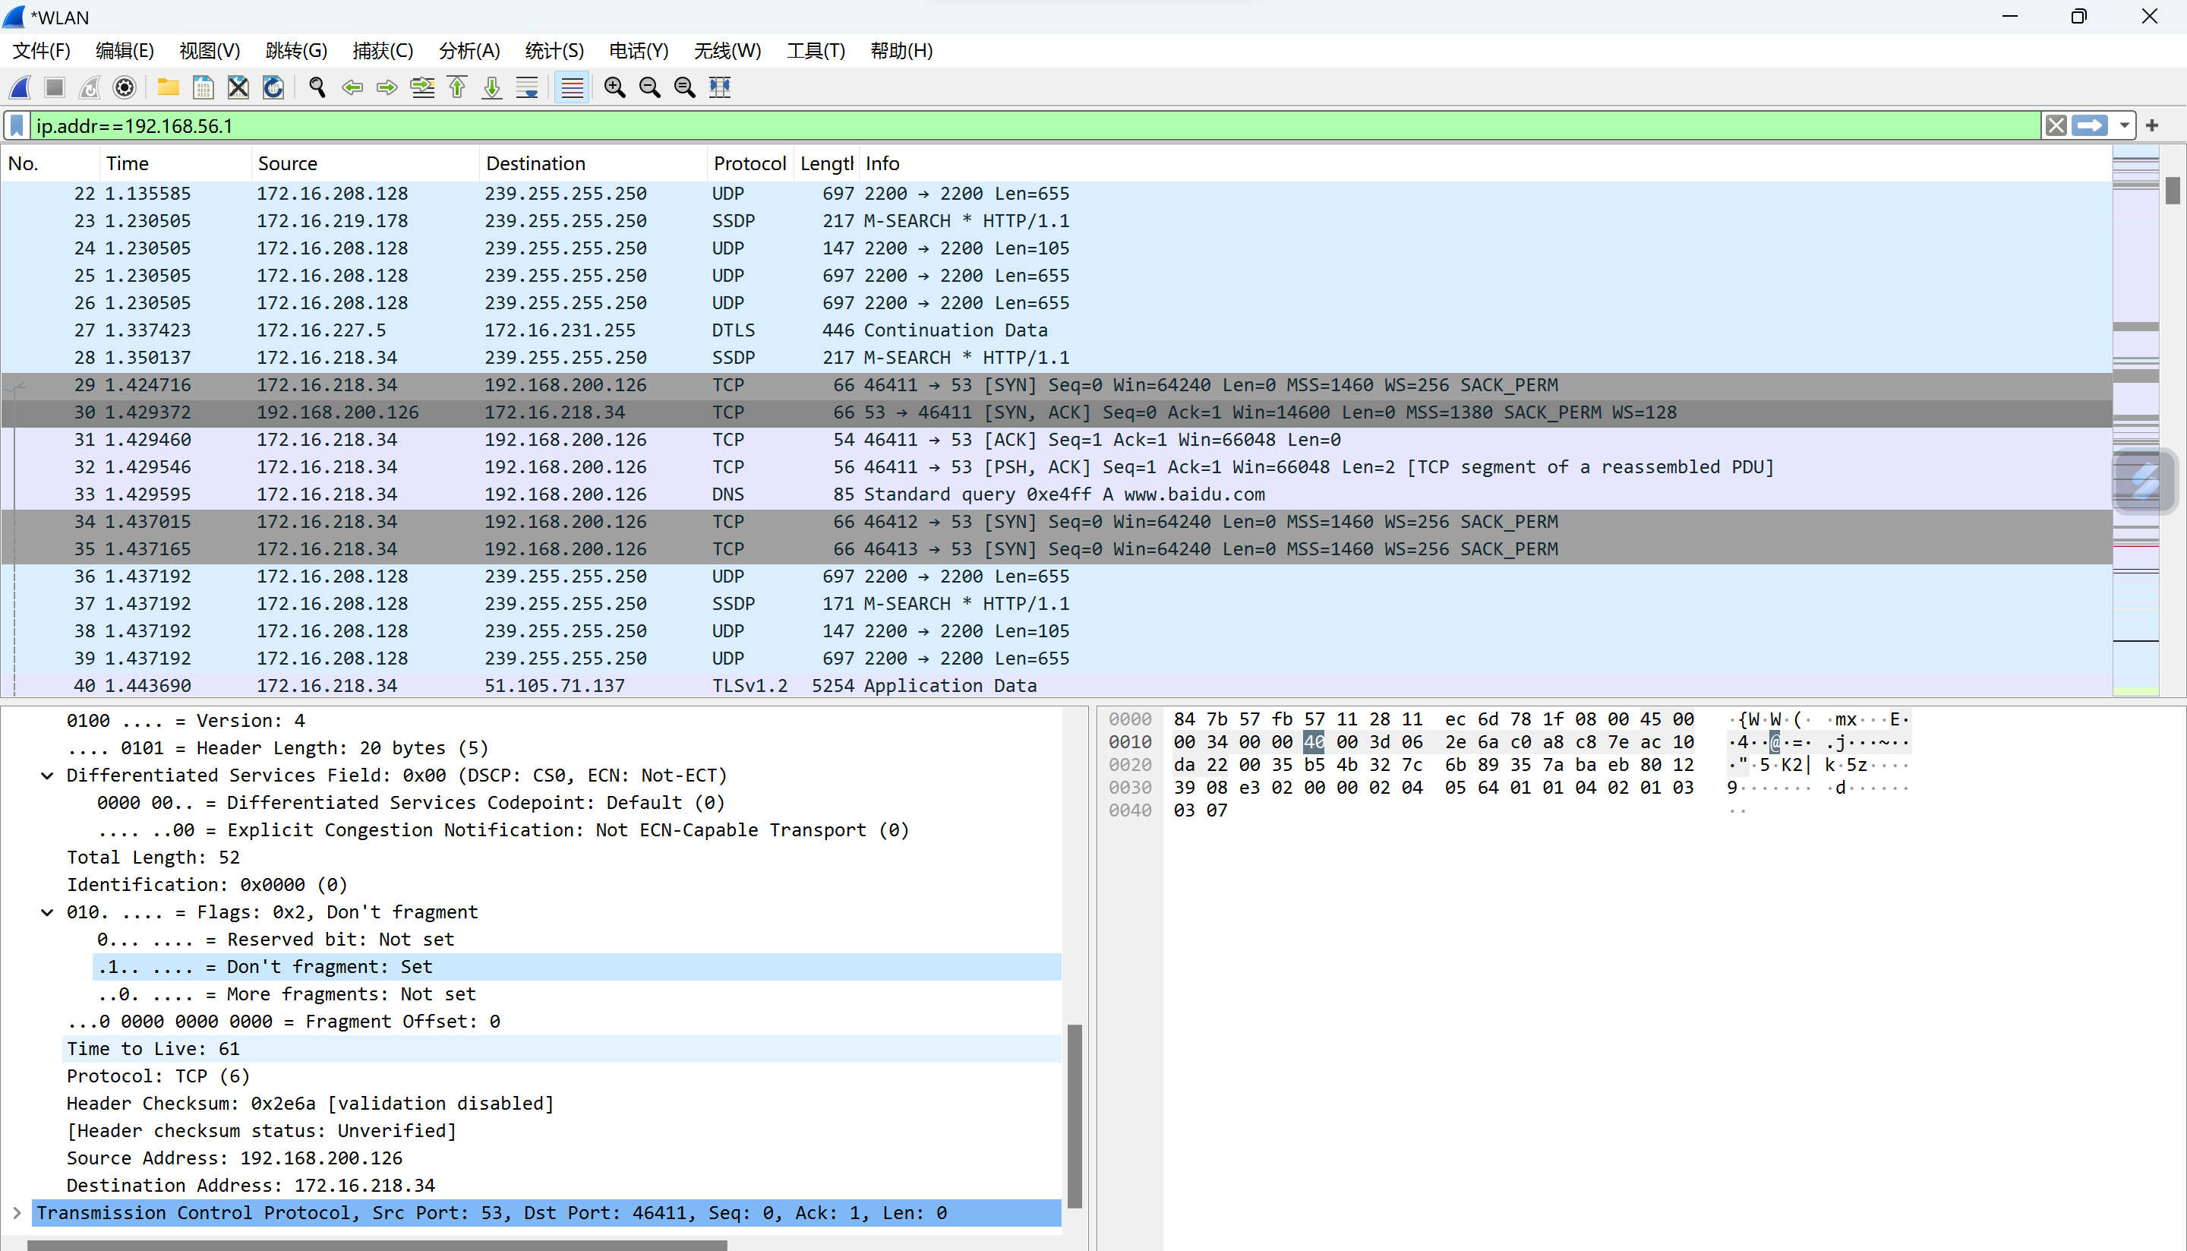The width and height of the screenshot is (2187, 1251).
Task: Jump to last packet icon
Action: 492,87
